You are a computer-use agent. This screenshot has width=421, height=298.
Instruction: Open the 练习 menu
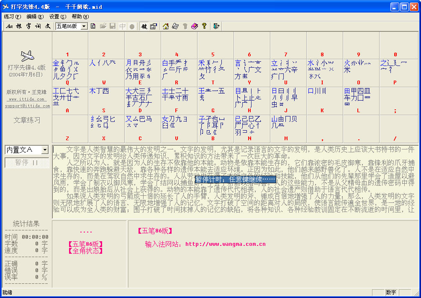[x=12, y=17]
